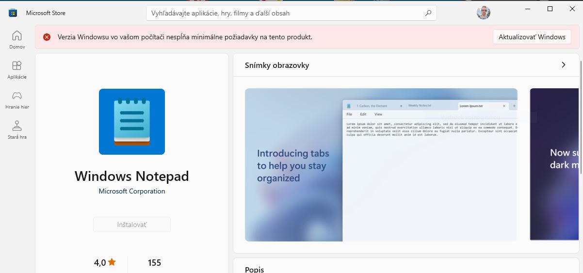583x273 pixels.
Task: Click the red error icon in banner
Action: (47, 37)
